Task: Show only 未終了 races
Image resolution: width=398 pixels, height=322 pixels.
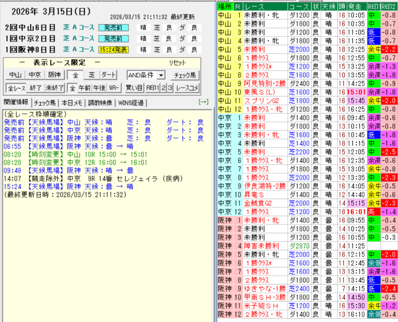Action: pos(54,88)
